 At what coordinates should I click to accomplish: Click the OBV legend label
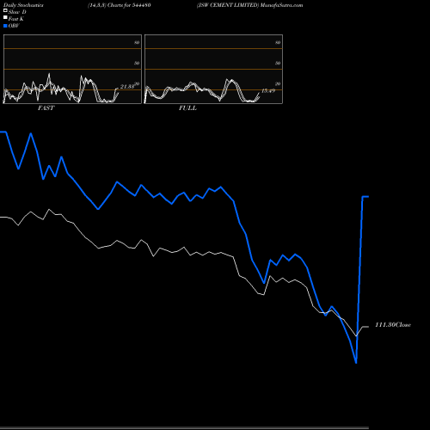pos(14,26)
